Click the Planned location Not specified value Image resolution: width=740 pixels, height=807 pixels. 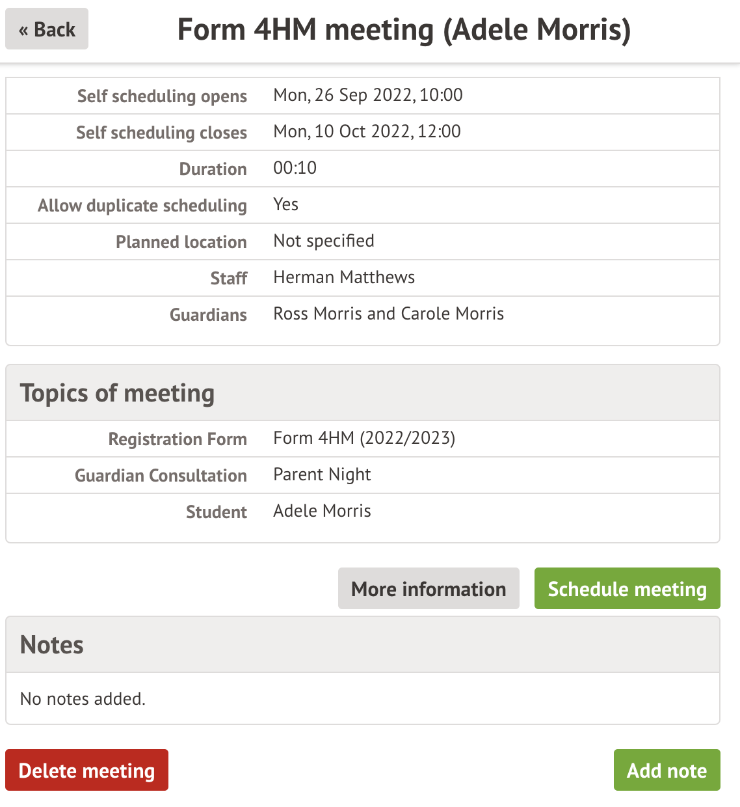324,241
